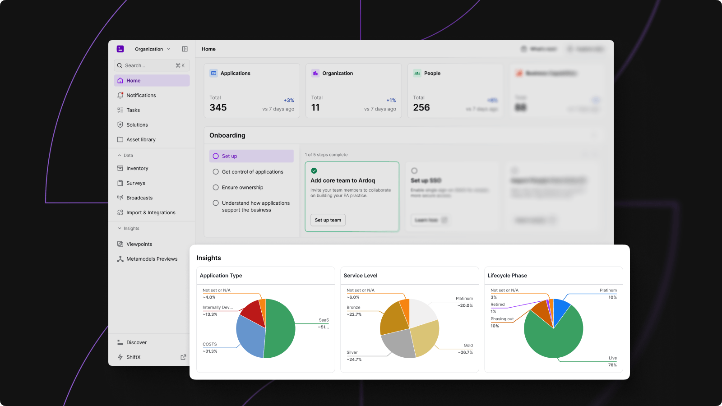Click the Ardoq logo icon
The width and height of the screenshot is (722, 406).
(120, 49)
